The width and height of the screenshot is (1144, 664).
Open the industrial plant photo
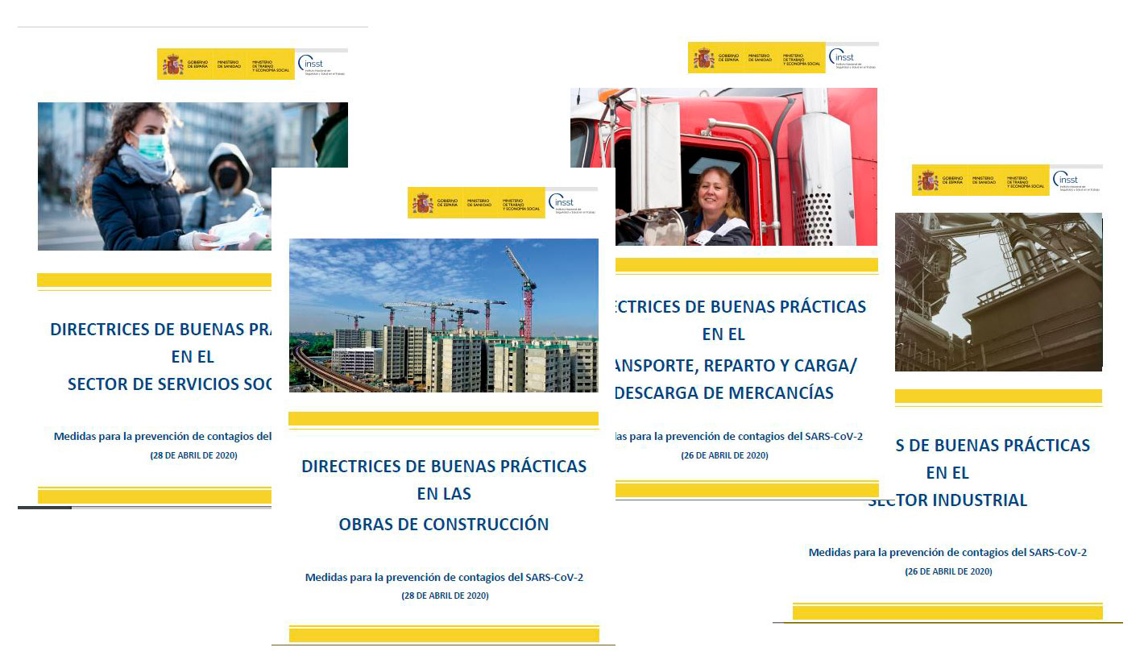click(x=998, y=292)
